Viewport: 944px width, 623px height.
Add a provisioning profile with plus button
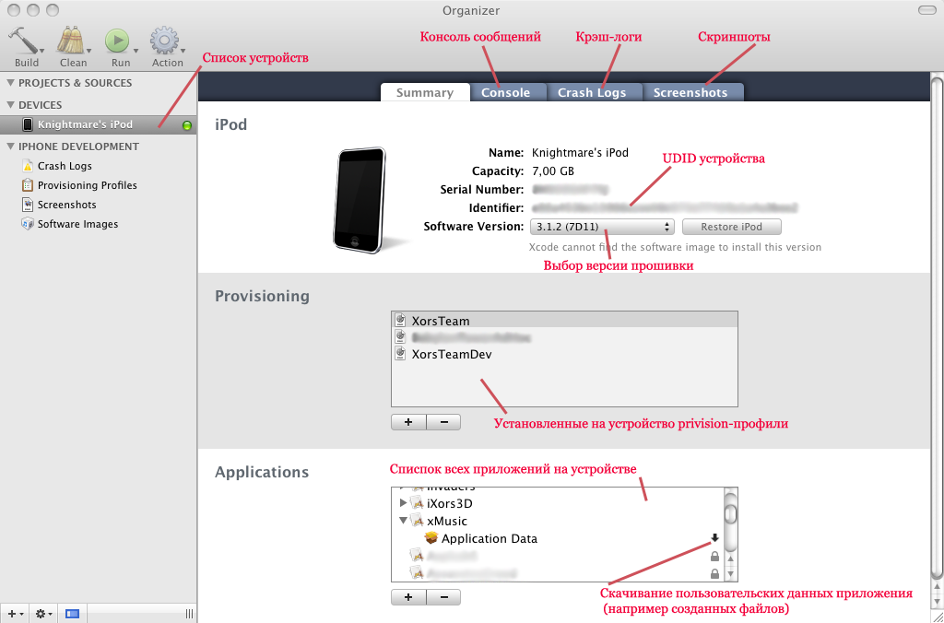click(408, 422)
